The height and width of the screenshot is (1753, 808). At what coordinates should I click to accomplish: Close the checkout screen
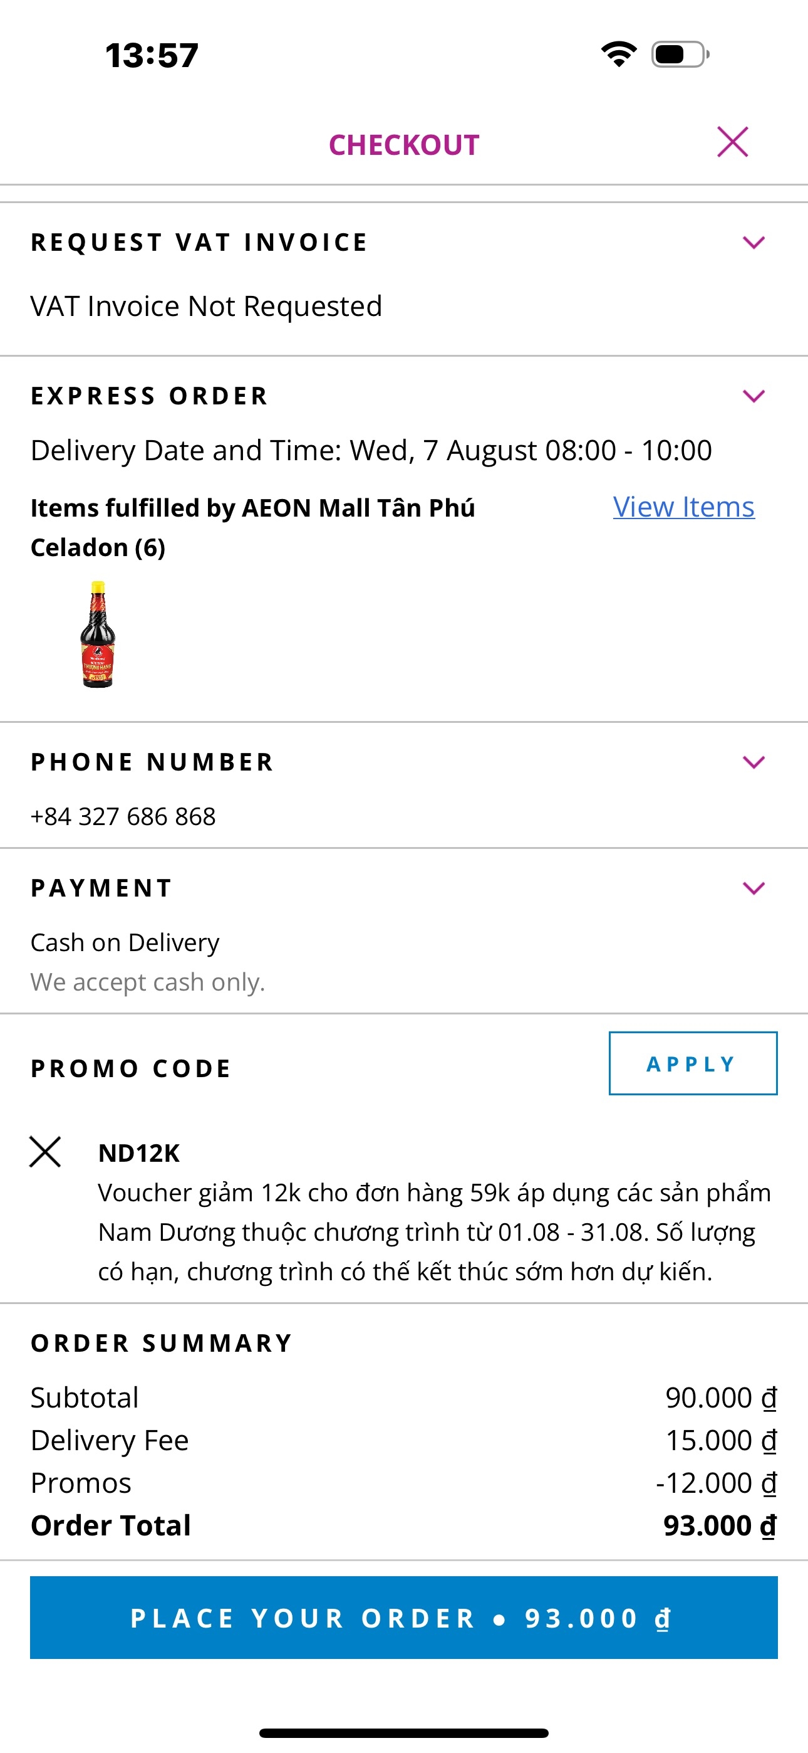[x=732, y=142]
